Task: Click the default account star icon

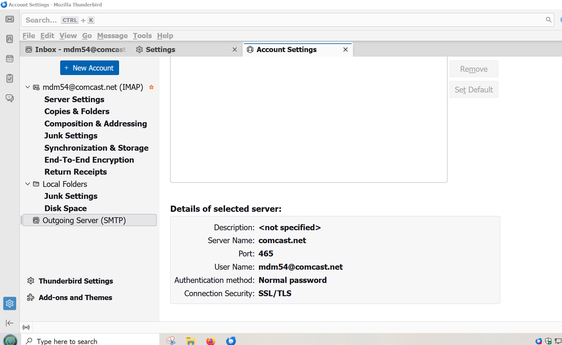Action: pos(151,87)
